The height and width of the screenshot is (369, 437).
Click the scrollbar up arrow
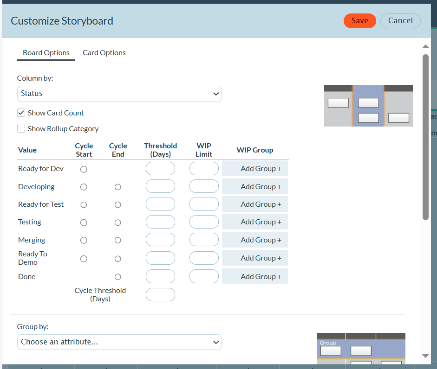point(425,46)
